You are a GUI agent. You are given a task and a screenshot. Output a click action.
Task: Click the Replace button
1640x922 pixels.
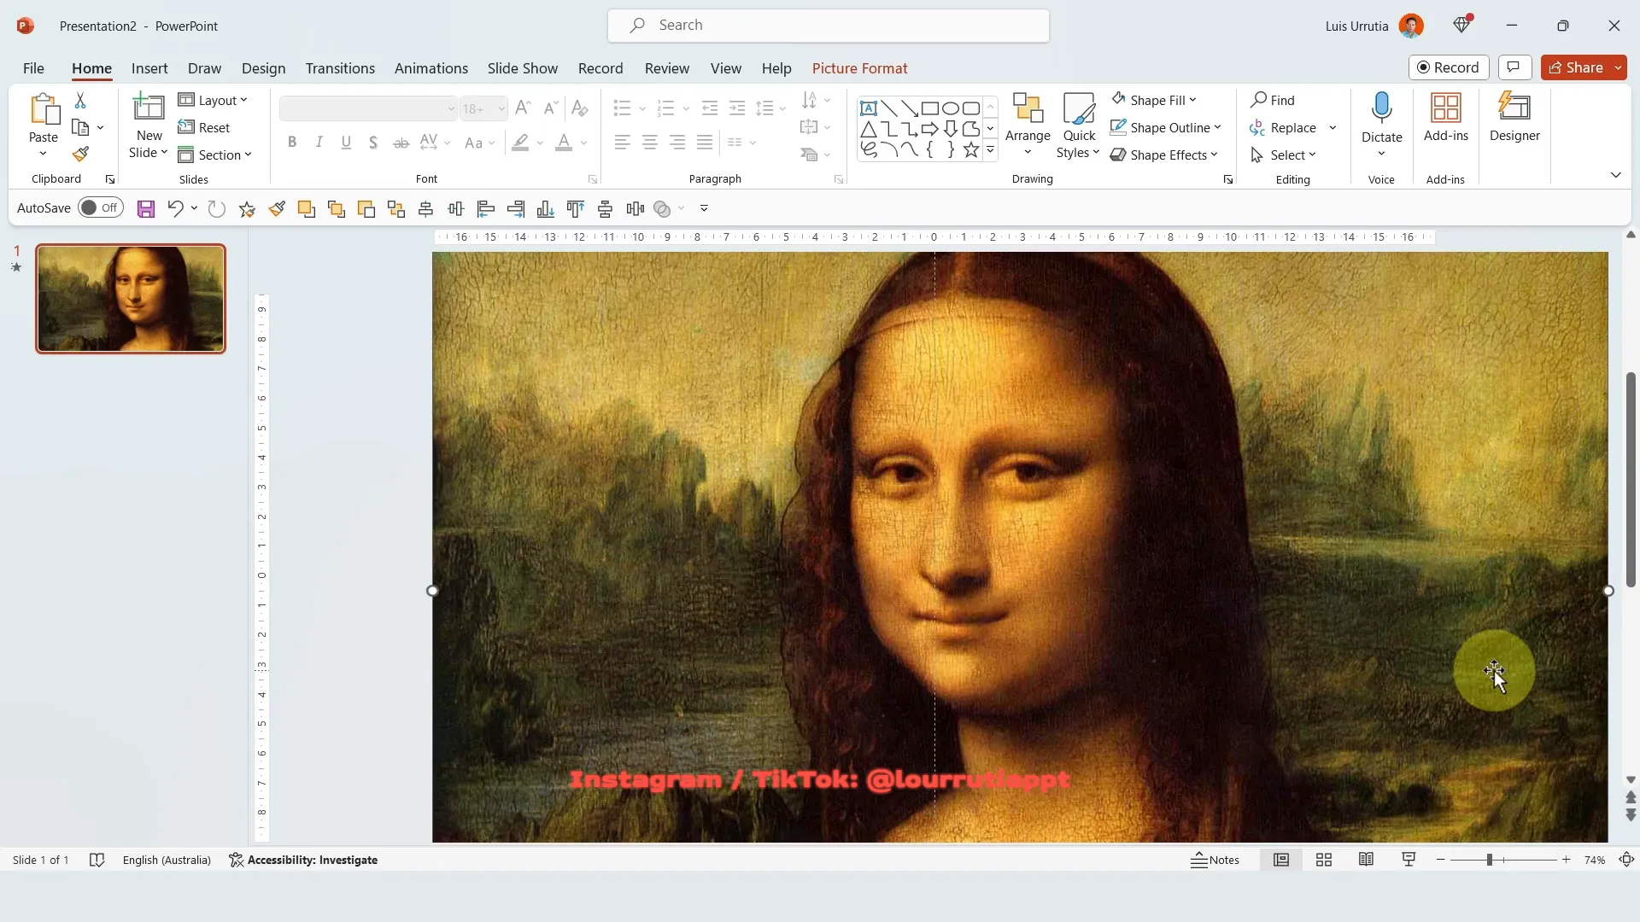1283,128
